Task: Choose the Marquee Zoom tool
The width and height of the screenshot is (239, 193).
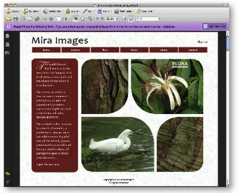Action: [90, 19]
